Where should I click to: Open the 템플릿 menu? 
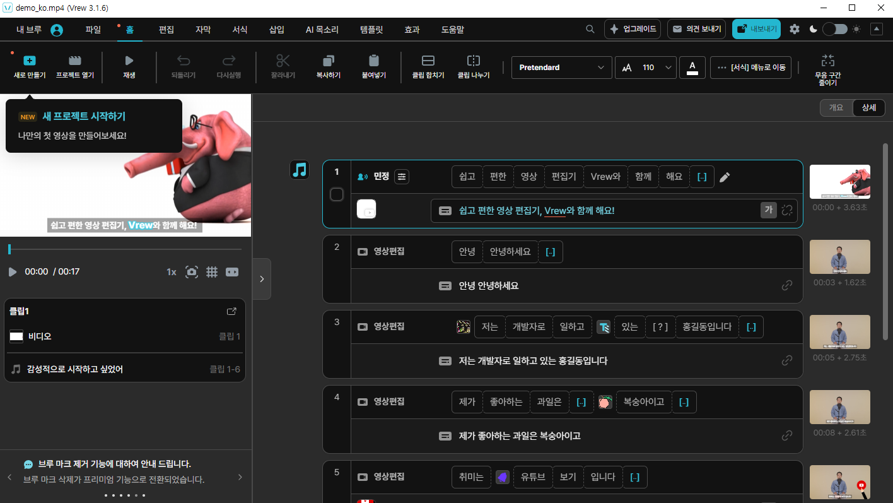pyautogui.click(x=371, y=30)
